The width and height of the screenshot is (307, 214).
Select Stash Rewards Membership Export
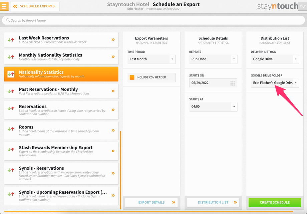pyautogui.click(x=61, y=151)
